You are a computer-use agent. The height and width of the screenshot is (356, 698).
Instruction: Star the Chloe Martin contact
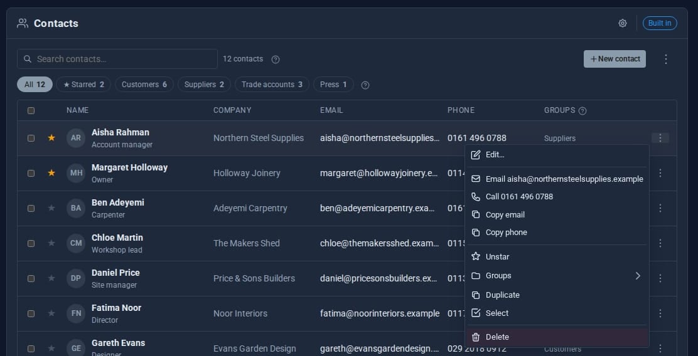51,243
